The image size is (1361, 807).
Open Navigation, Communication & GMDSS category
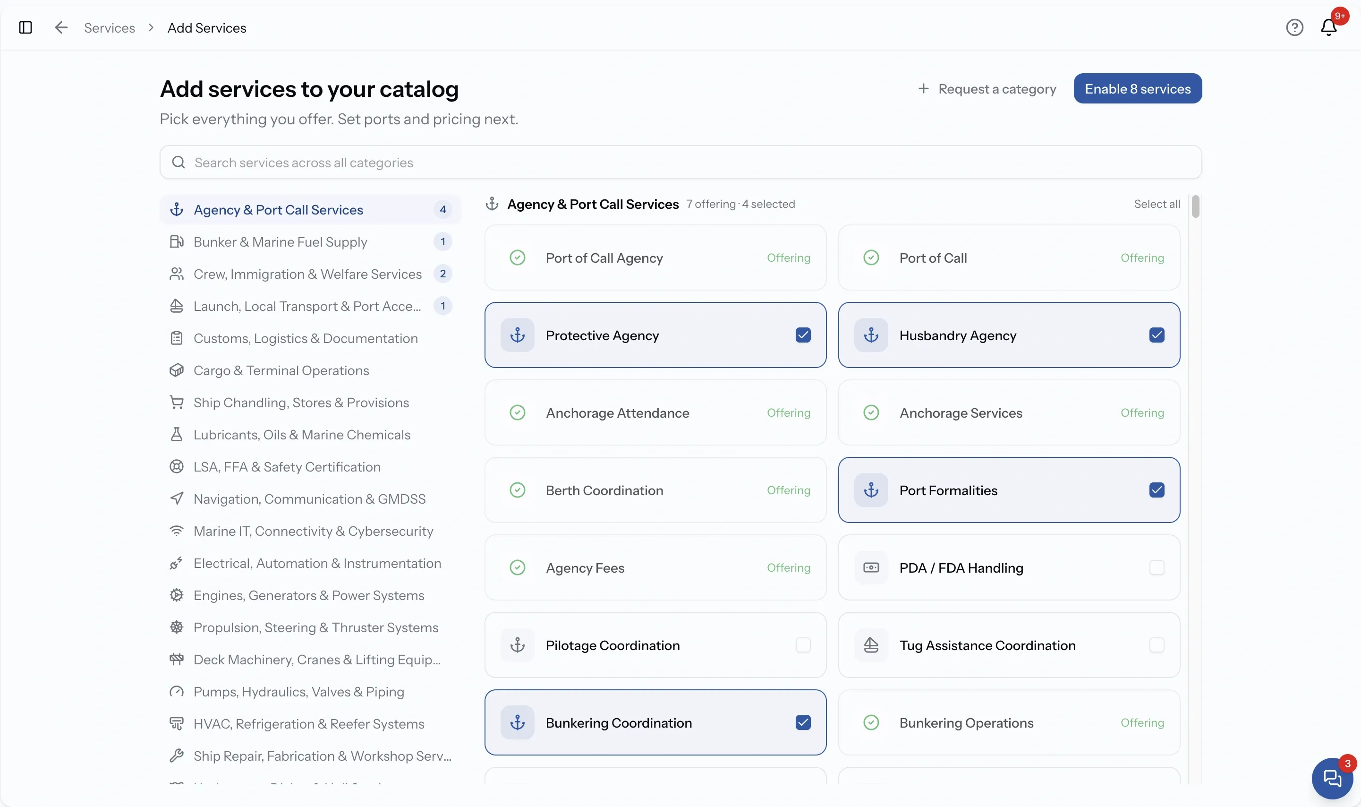click(x=310, y=498)
